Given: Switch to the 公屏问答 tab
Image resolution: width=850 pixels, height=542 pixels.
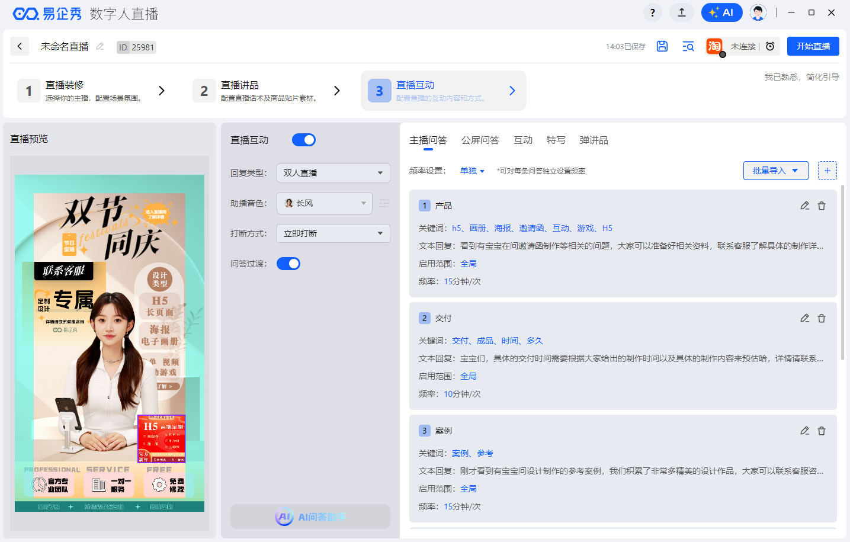Looking at the screenshot, I should coord(480,140).
